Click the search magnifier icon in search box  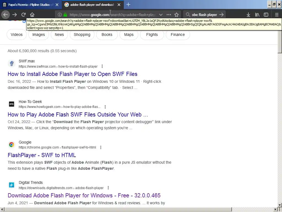188,15
